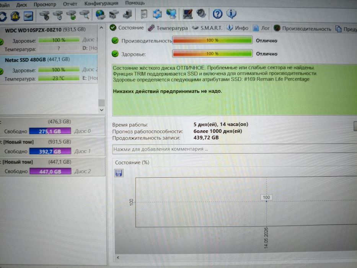Select the 931,5 GB Новый том volume
Viewport: 357px width, 268px height.
[52, 146]
